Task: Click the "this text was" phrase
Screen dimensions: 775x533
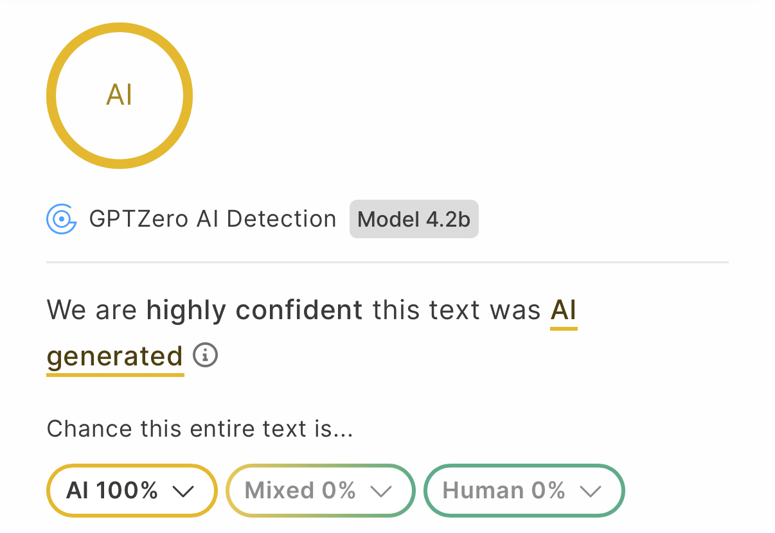Action: pos(456,311)
